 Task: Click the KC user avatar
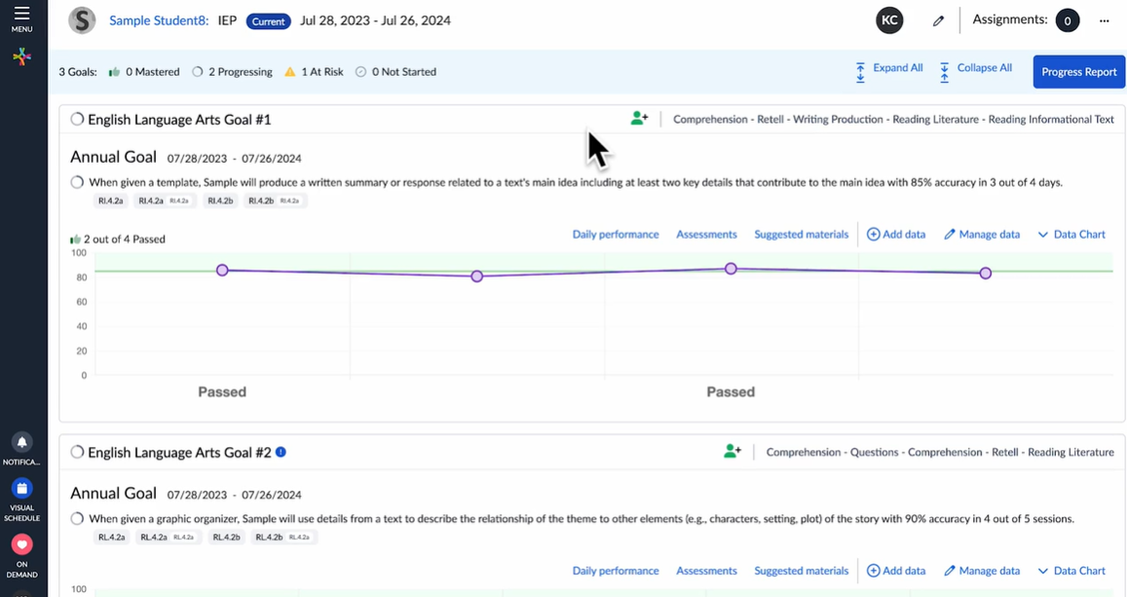tap(889, 20)
